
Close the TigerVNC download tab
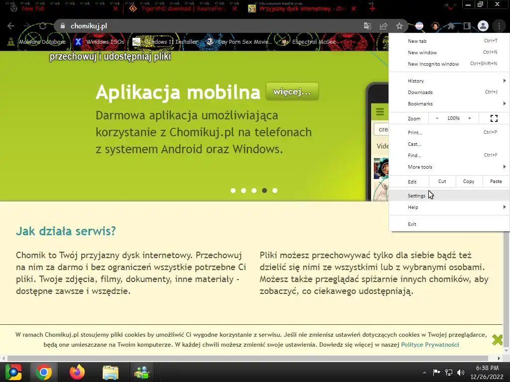point(235,9)
